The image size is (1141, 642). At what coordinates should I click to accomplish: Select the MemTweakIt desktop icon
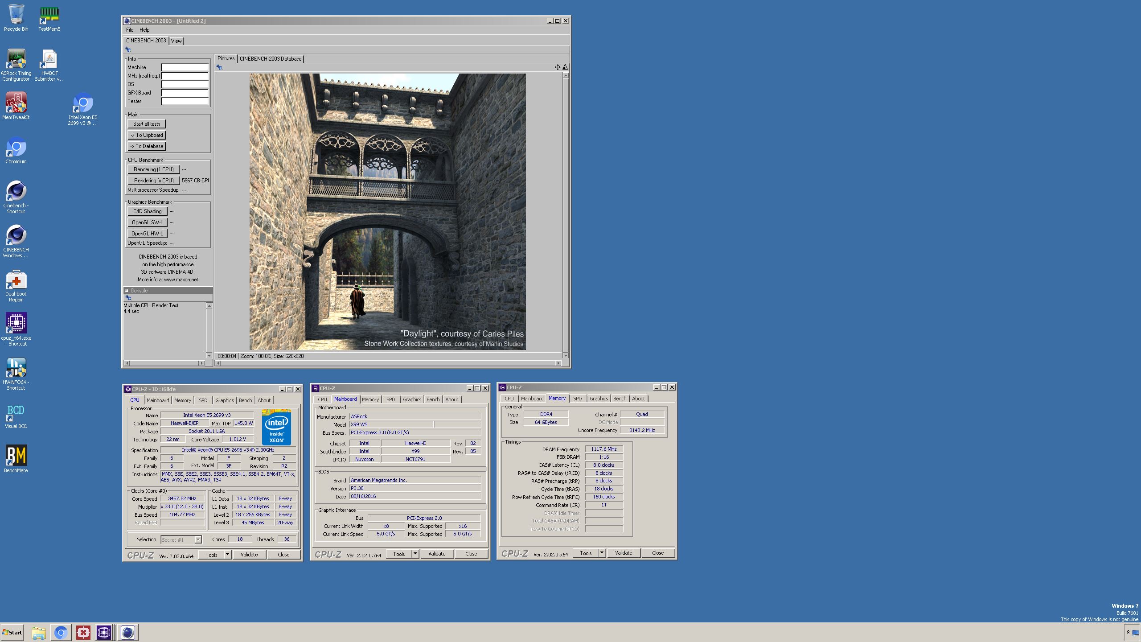pos(16,106)
